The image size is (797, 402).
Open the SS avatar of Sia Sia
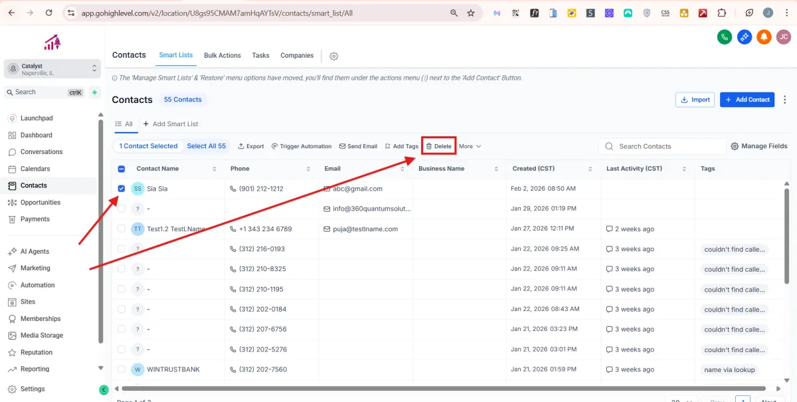137,189
